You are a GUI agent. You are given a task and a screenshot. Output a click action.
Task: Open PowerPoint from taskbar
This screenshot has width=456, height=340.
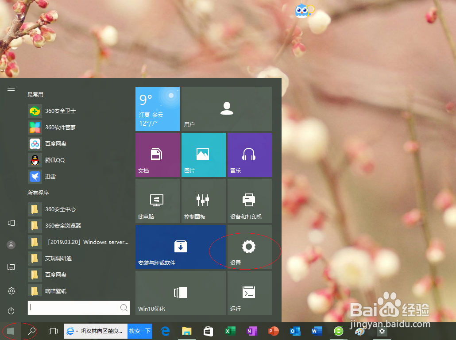point(273,331)
